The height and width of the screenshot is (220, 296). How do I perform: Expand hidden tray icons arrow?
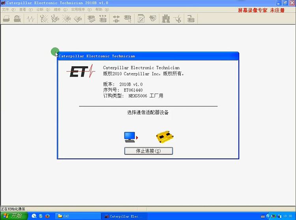click(x=268, y=216)
